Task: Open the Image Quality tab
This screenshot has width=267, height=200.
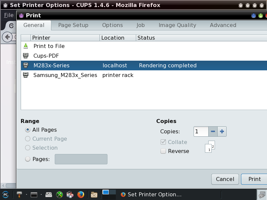Action: point(177,25)
